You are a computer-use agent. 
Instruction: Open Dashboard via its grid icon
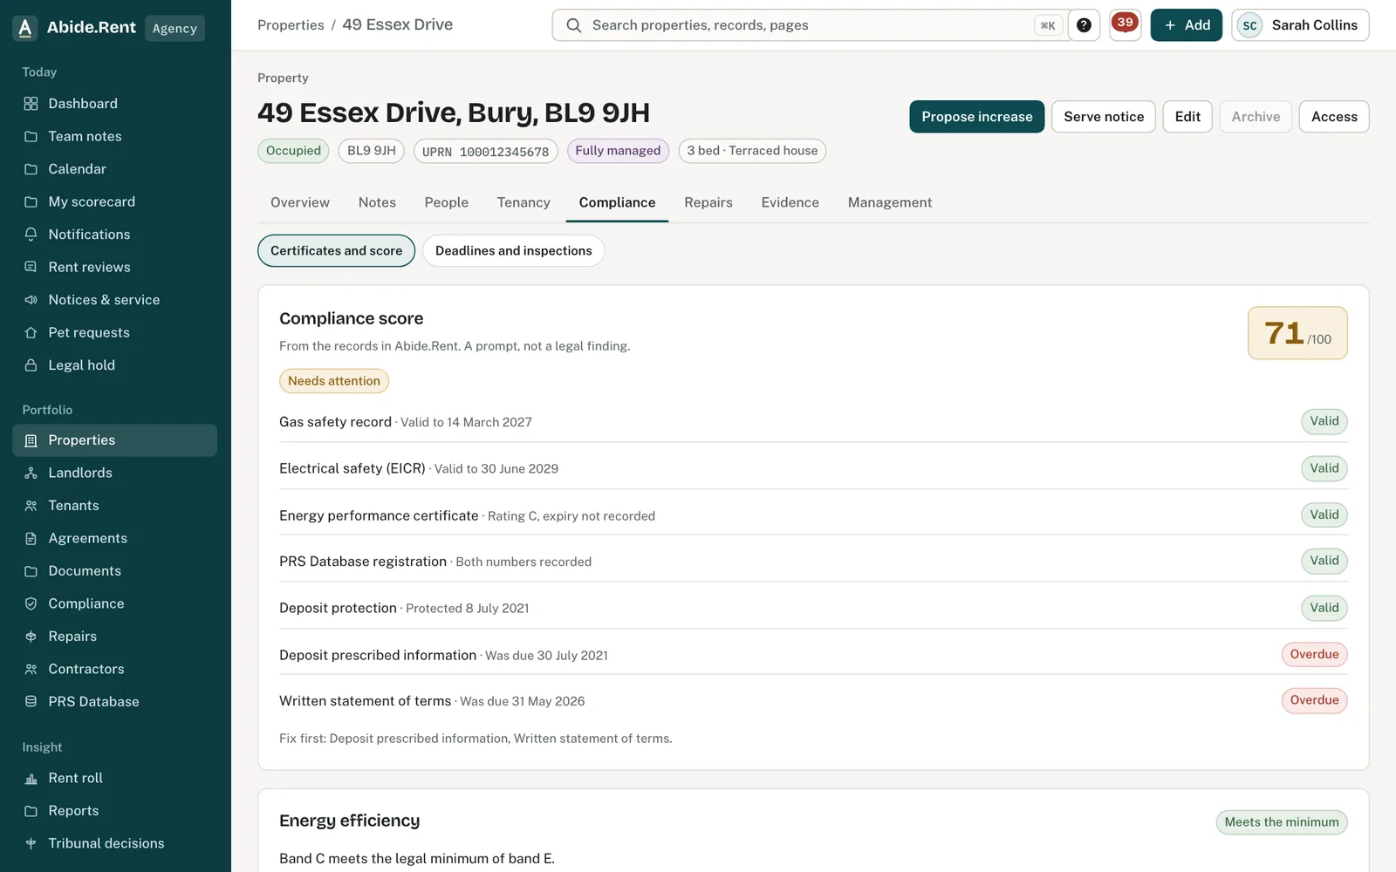[31, 104]
